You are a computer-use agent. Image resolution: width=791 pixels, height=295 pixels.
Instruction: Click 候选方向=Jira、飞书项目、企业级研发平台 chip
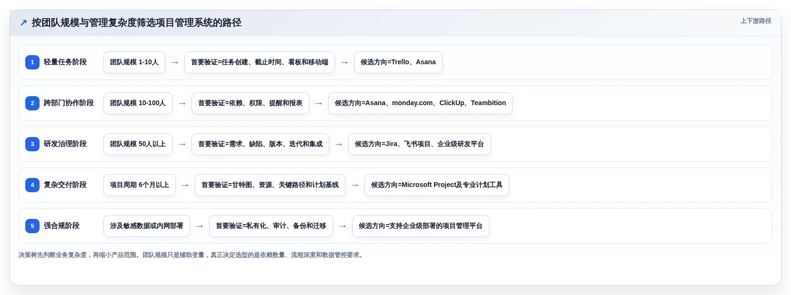tap(419, 144)
